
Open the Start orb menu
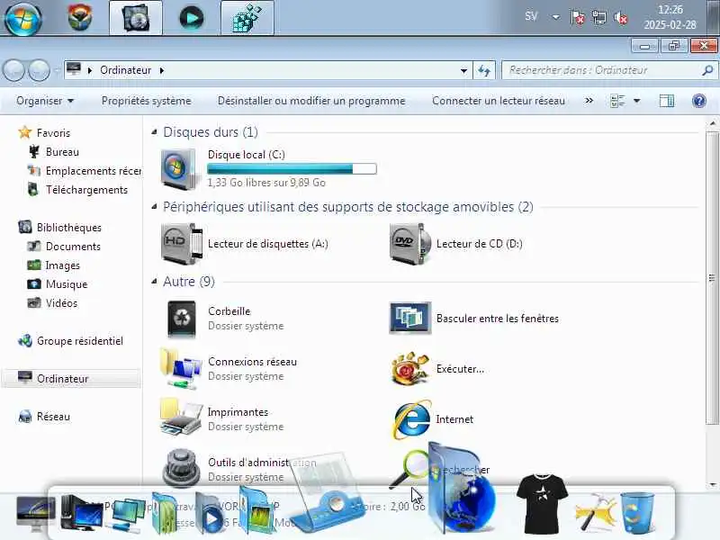23,18
